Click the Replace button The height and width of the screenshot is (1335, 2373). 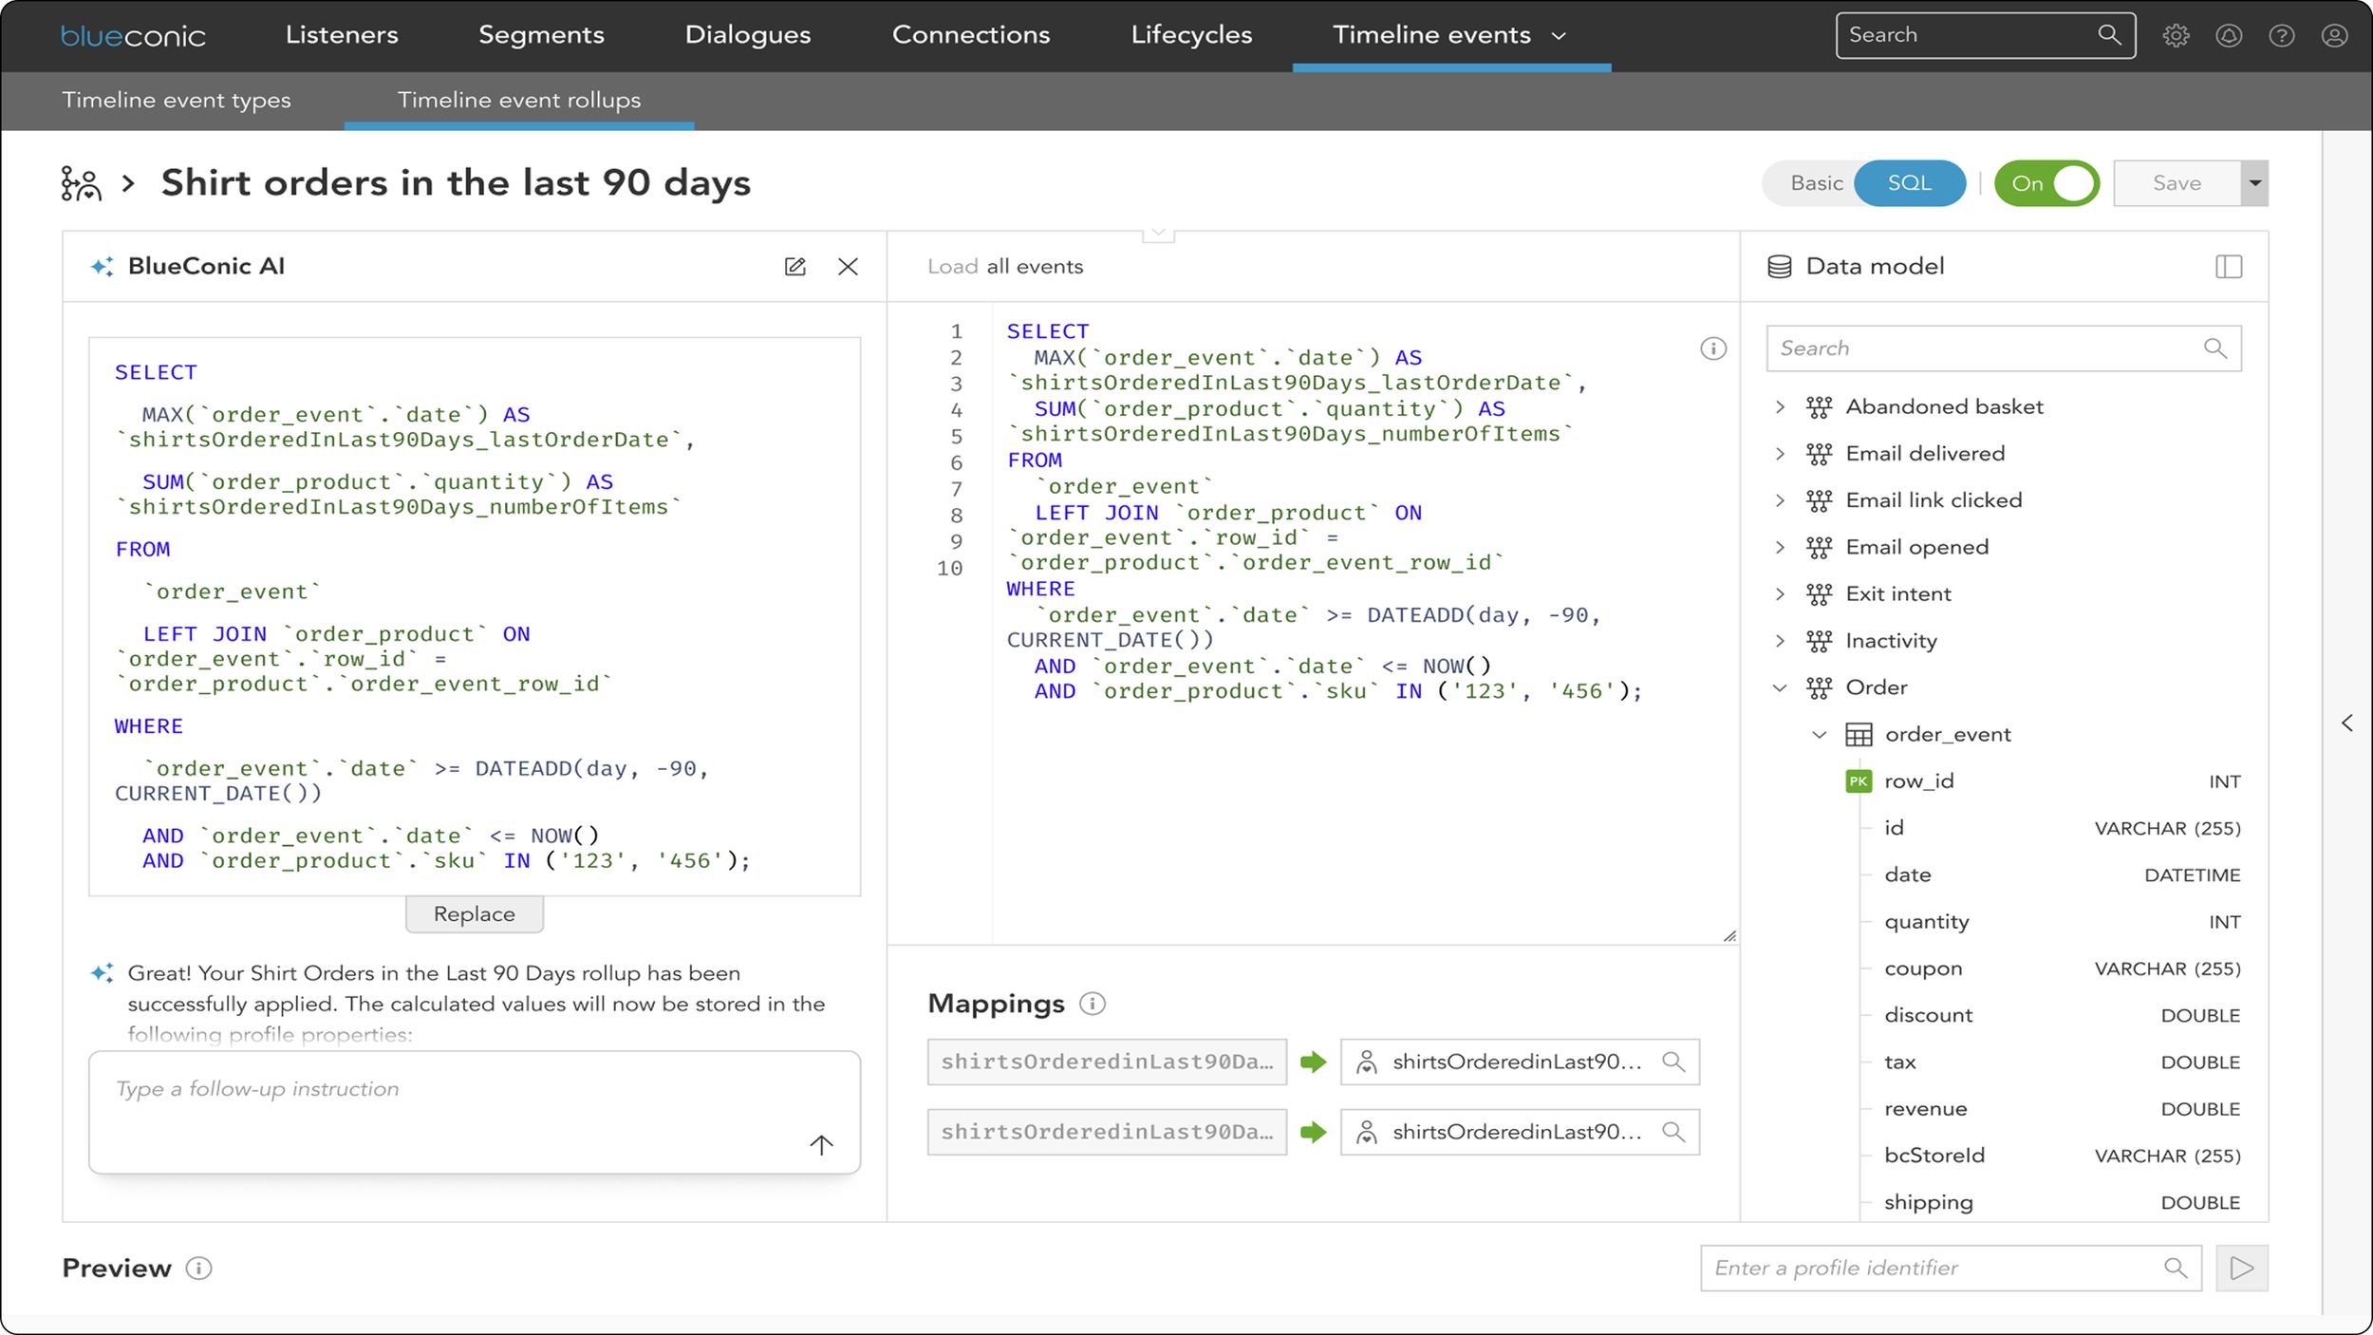tap(474, 913)
